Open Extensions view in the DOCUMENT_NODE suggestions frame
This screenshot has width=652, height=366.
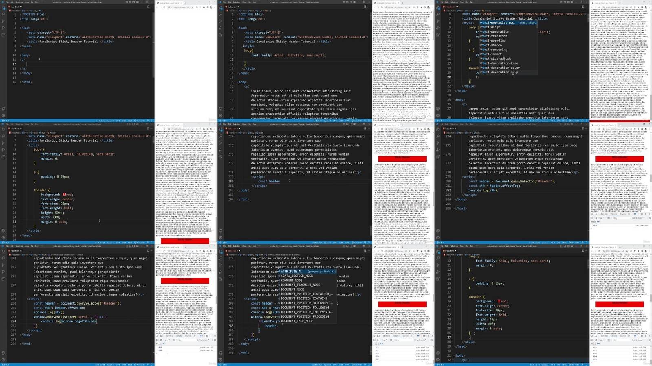click(220, 279)
